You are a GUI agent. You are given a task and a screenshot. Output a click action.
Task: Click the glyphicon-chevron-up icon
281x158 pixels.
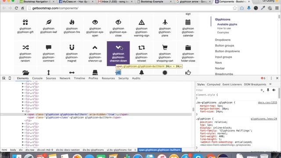click(95, 48)
